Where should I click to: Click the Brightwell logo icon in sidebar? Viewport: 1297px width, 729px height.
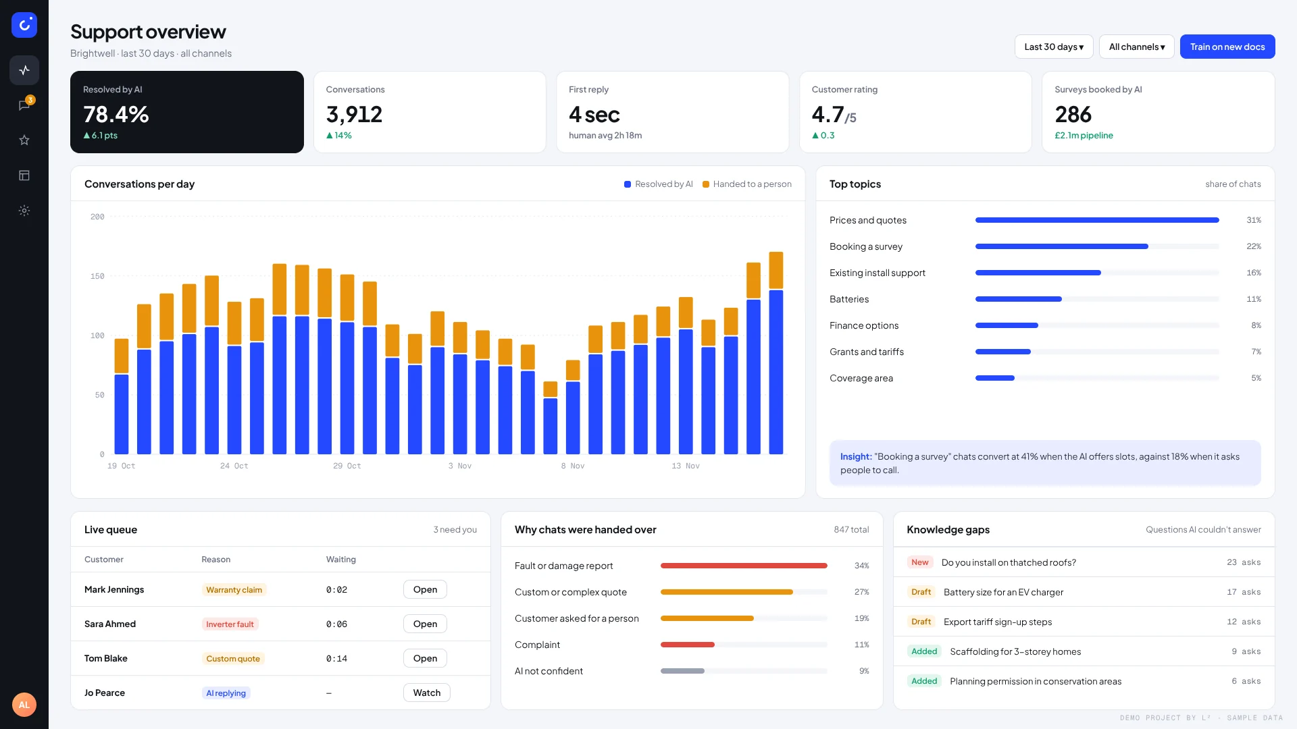[24, 25]
